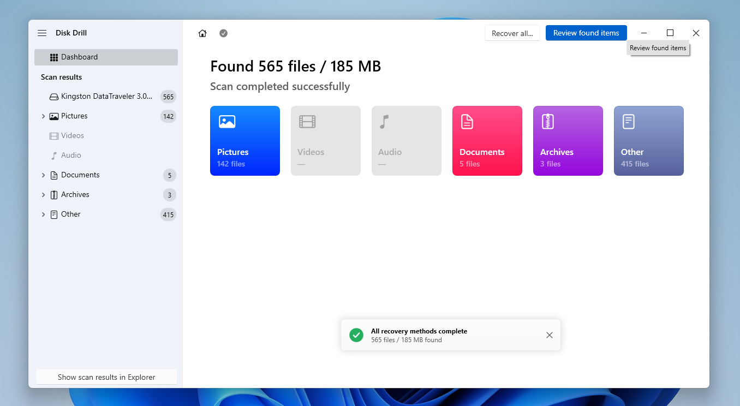Click the Videos film icon in sidebar
Screen dimensions: 740x406
54,136
